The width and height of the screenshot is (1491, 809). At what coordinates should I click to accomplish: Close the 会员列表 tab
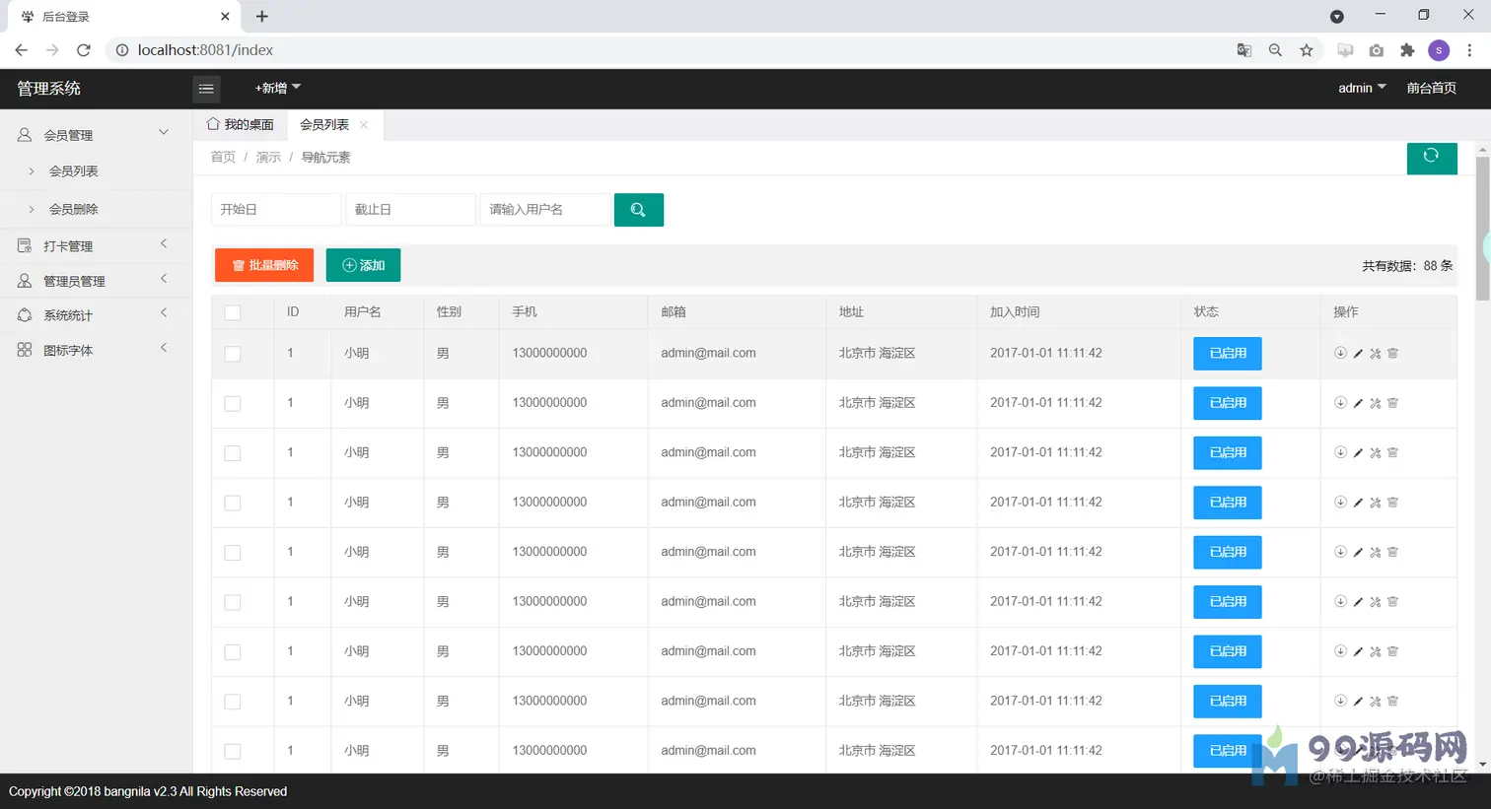tap(364, 125)
